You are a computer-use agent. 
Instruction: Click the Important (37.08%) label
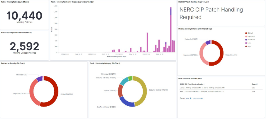(x=190, y=55)
